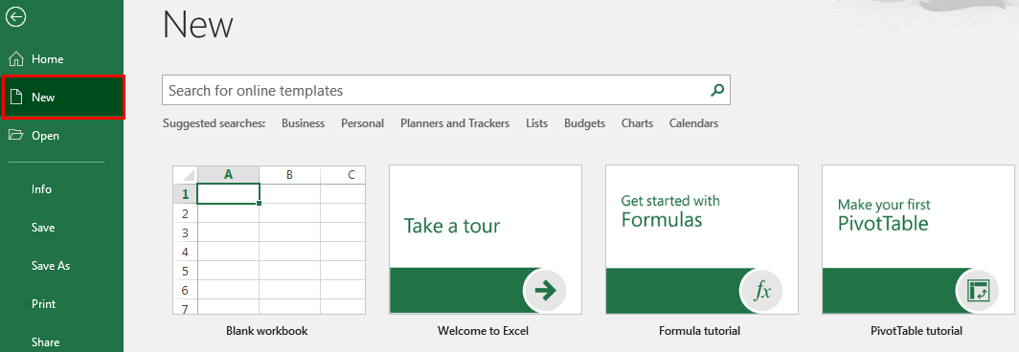Click the Welcome to Excel caption

(x=483, y=331)
